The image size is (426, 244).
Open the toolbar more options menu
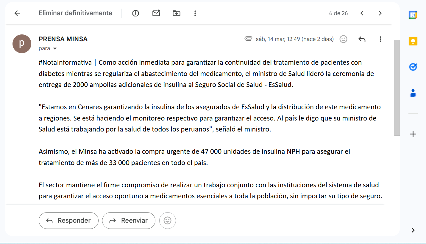[x=195, y=13]
